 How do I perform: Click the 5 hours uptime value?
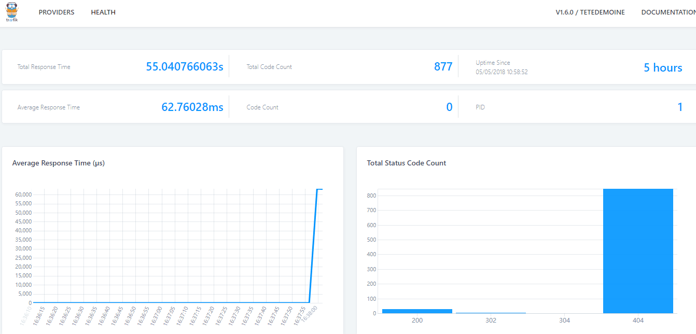click(x=663, y=67)
